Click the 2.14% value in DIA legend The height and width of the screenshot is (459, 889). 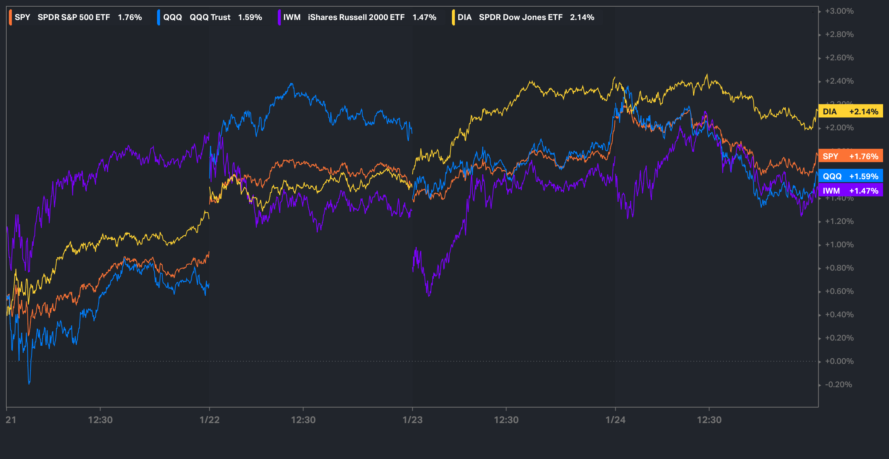[582, 17]
